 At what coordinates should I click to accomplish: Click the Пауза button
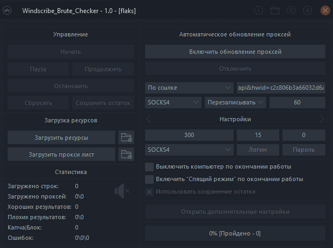tap(38, 69)
